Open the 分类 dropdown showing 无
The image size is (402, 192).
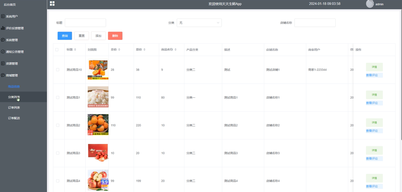click(x=199, y=23)
